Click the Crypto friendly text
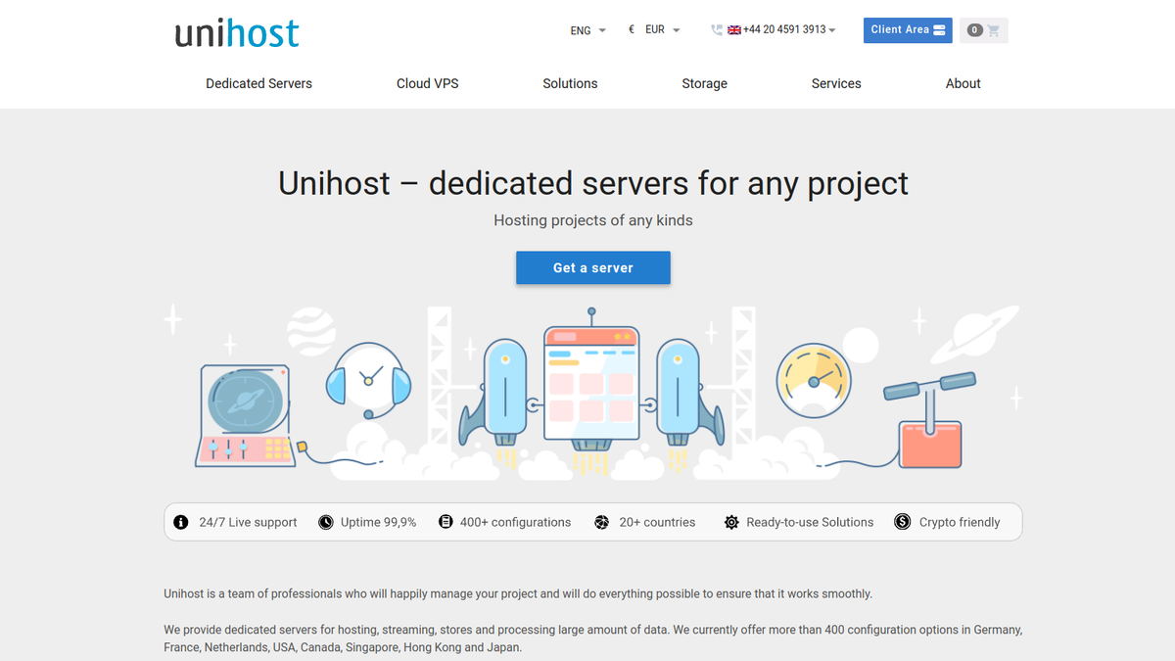The image size is (1175, 661). (x=960, y=522)
